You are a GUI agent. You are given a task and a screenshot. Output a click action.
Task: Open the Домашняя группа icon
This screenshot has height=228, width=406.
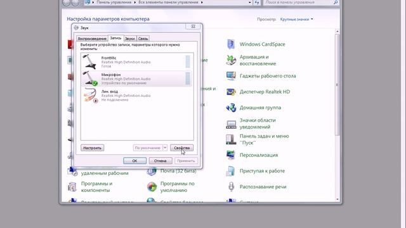[x=231, y=108]
